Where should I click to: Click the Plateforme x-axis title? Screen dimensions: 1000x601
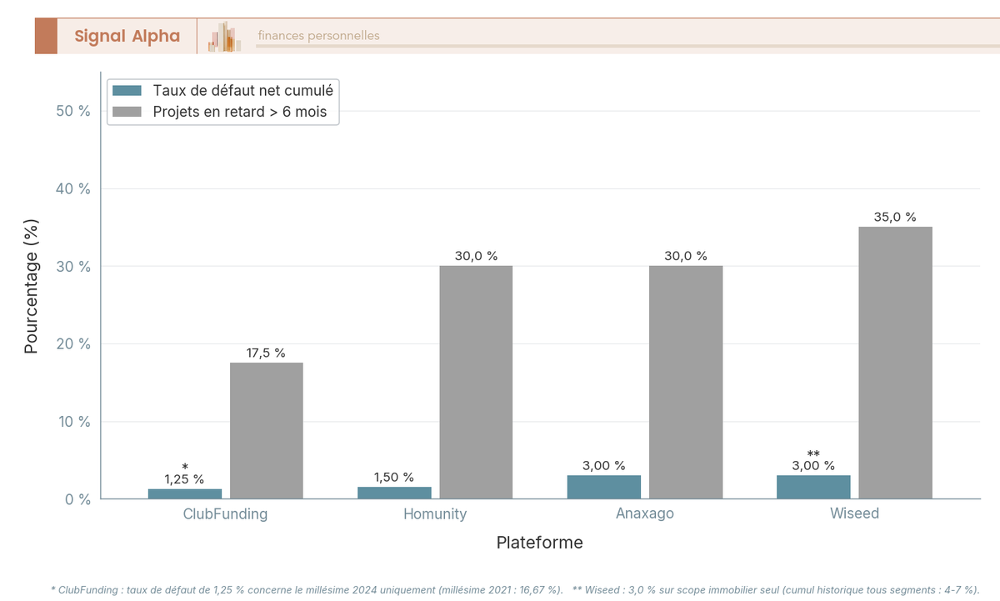(540, 543)
